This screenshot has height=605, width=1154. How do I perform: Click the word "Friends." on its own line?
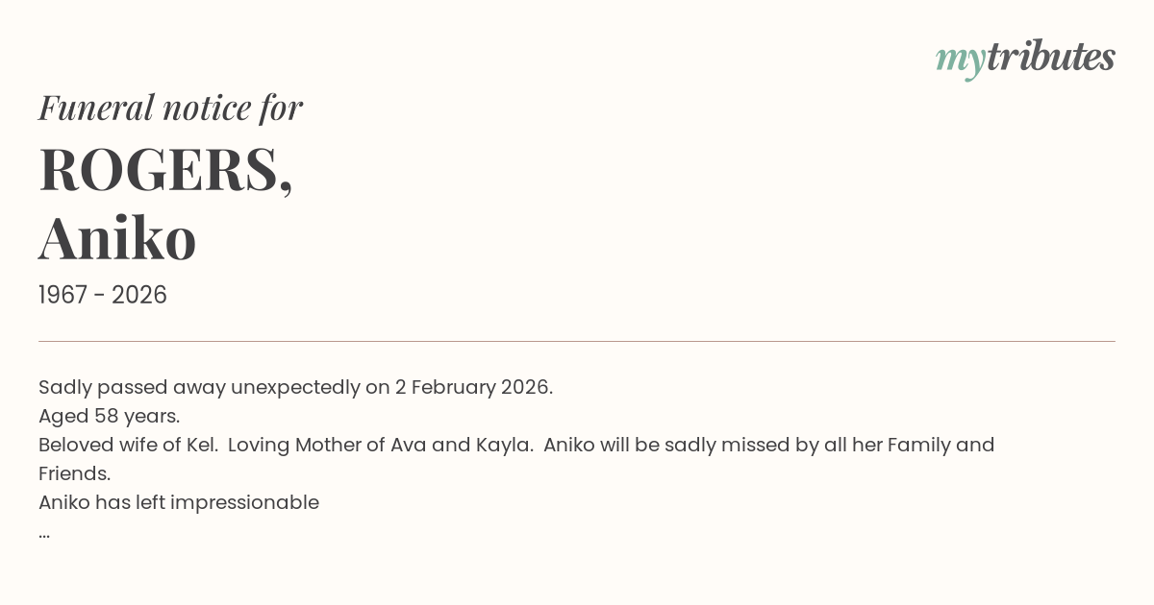point(74,474)
